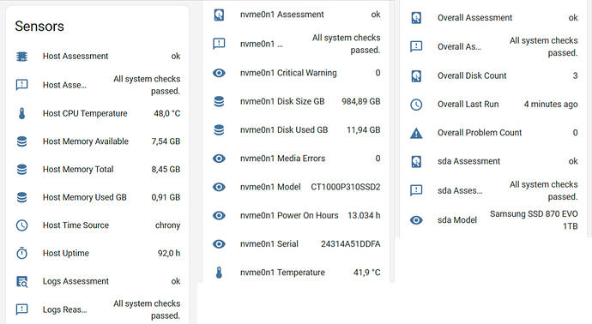Click the sda Model eye icon
Viewport: 592px width, 324px height.
coord(416,220)
